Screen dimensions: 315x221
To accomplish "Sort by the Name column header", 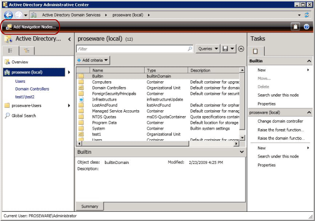I will 117,71.
